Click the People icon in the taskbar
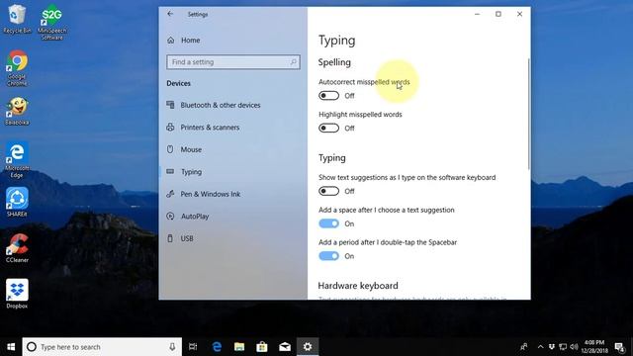The width and height of the screenshot is (633, 356). tap(523, 347)
